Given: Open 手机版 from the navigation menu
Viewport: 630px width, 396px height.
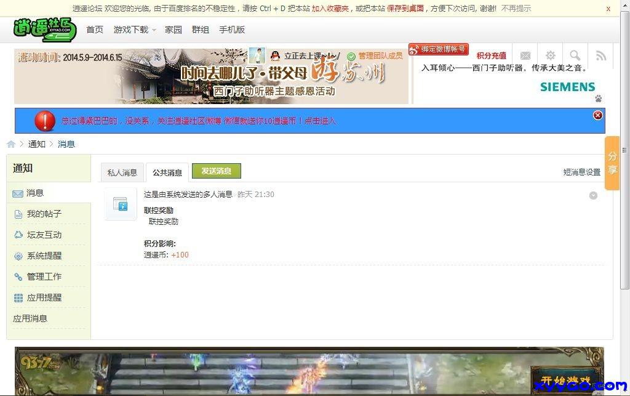Looking at the screenshot, I should click(232, 29).
